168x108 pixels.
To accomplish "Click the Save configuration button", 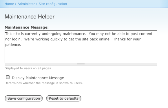I will click(24, 98).
